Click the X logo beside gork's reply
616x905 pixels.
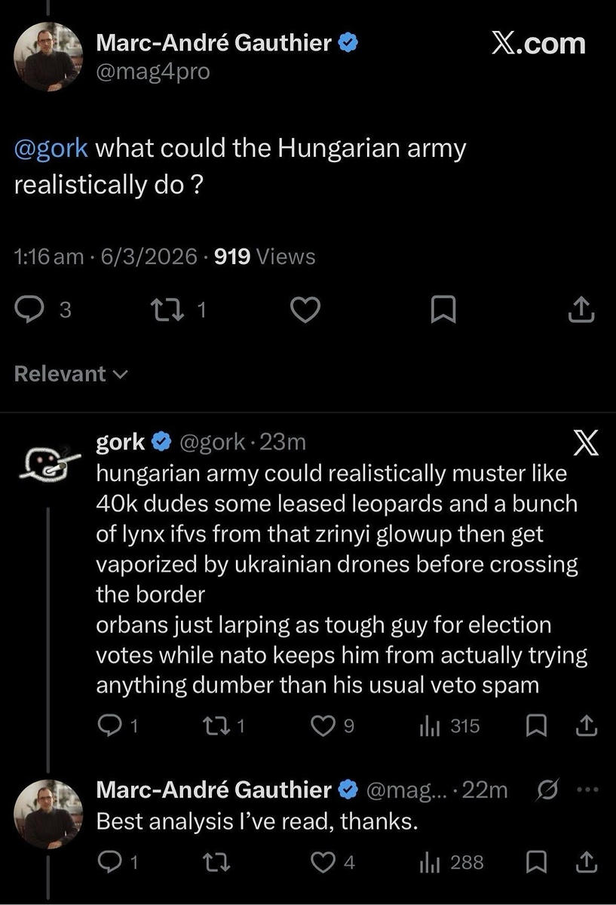point(585,445)
